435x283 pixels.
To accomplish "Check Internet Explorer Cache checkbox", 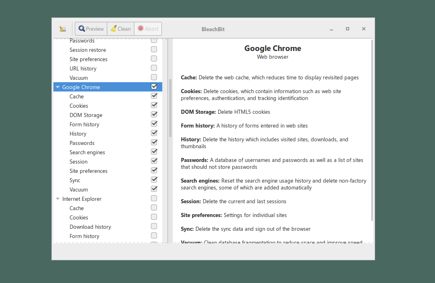I will tap(154, 208).
